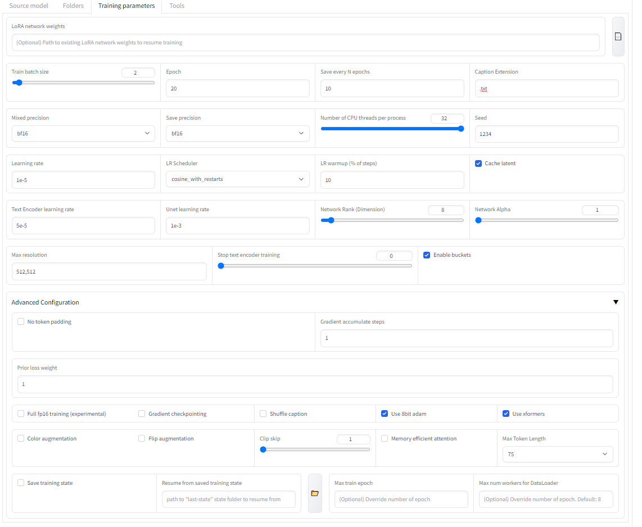This screenshot has height=527, width=642.
Task: Click the folder icon for resume training state
Action: [x=315, y=493]
